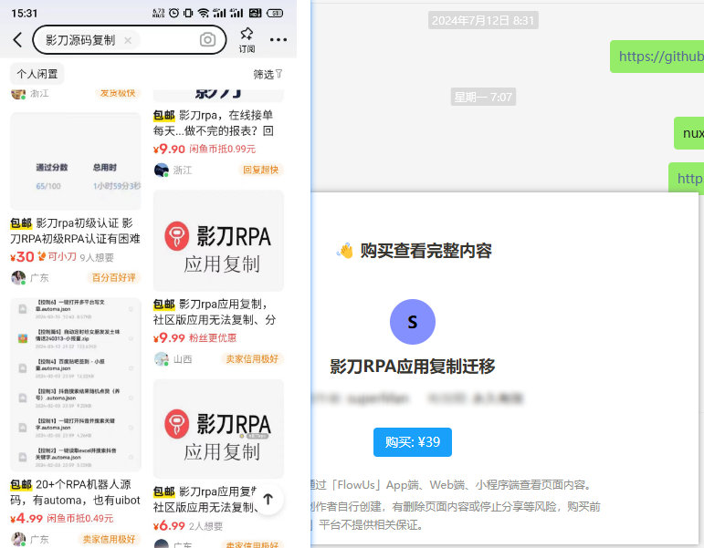This screenshot has height=548, width=704.
Task: Click the purple S author avatar
Action: (413, 322)
